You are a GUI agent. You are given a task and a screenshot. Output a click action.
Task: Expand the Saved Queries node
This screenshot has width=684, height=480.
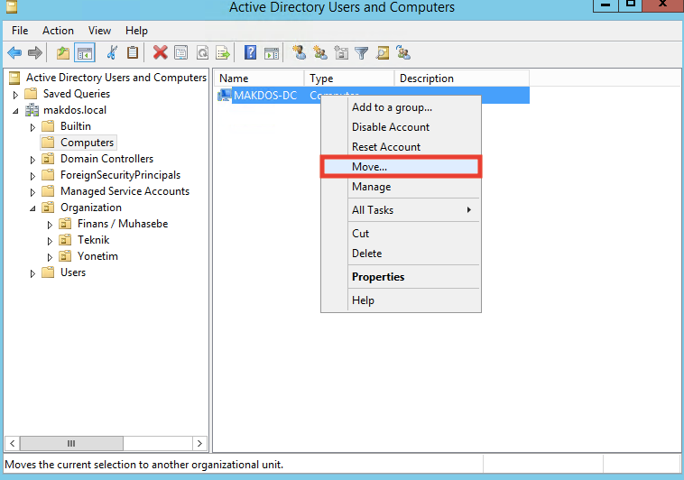click(x=15, y=95)
